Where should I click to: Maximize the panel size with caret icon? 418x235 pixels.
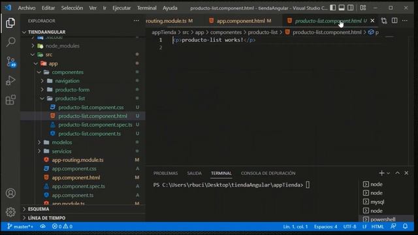(x=397, y=173)
